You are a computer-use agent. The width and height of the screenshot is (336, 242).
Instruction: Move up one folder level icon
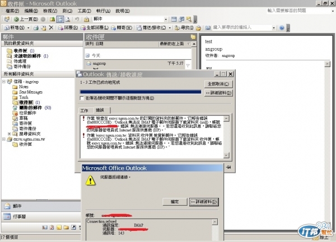point(52,20)
